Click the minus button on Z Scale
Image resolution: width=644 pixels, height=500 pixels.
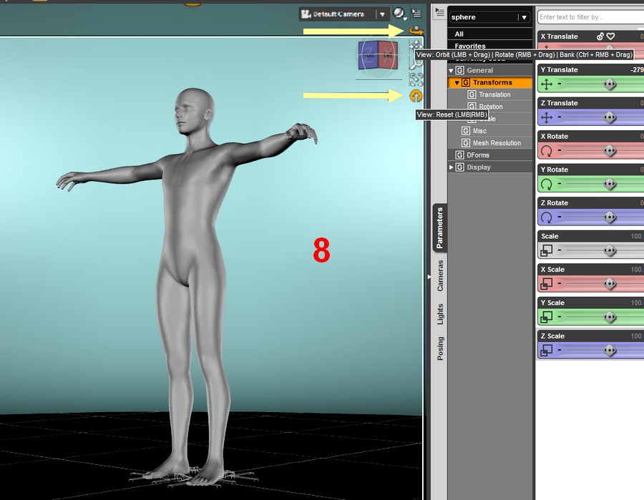point(560,351)
